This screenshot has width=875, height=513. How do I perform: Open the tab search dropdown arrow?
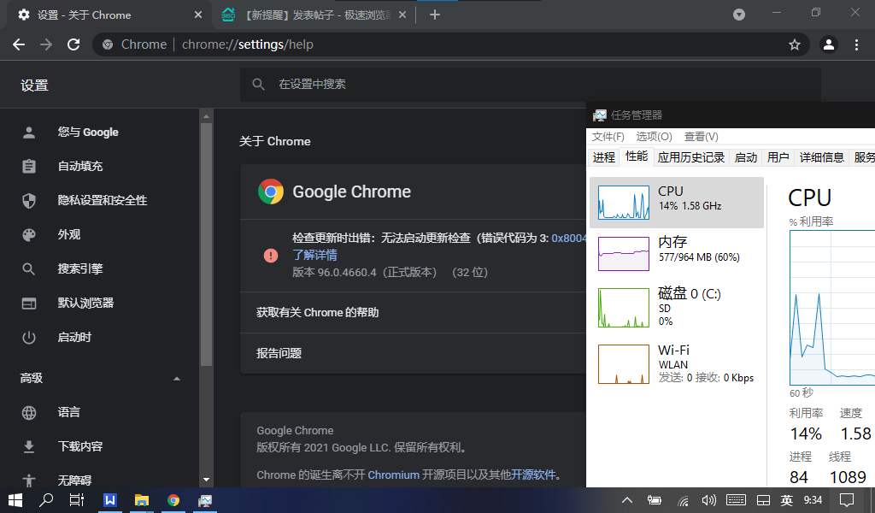click(739, 15)
